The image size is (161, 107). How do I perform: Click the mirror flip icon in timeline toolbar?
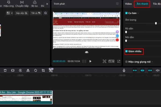click(28, 70)
